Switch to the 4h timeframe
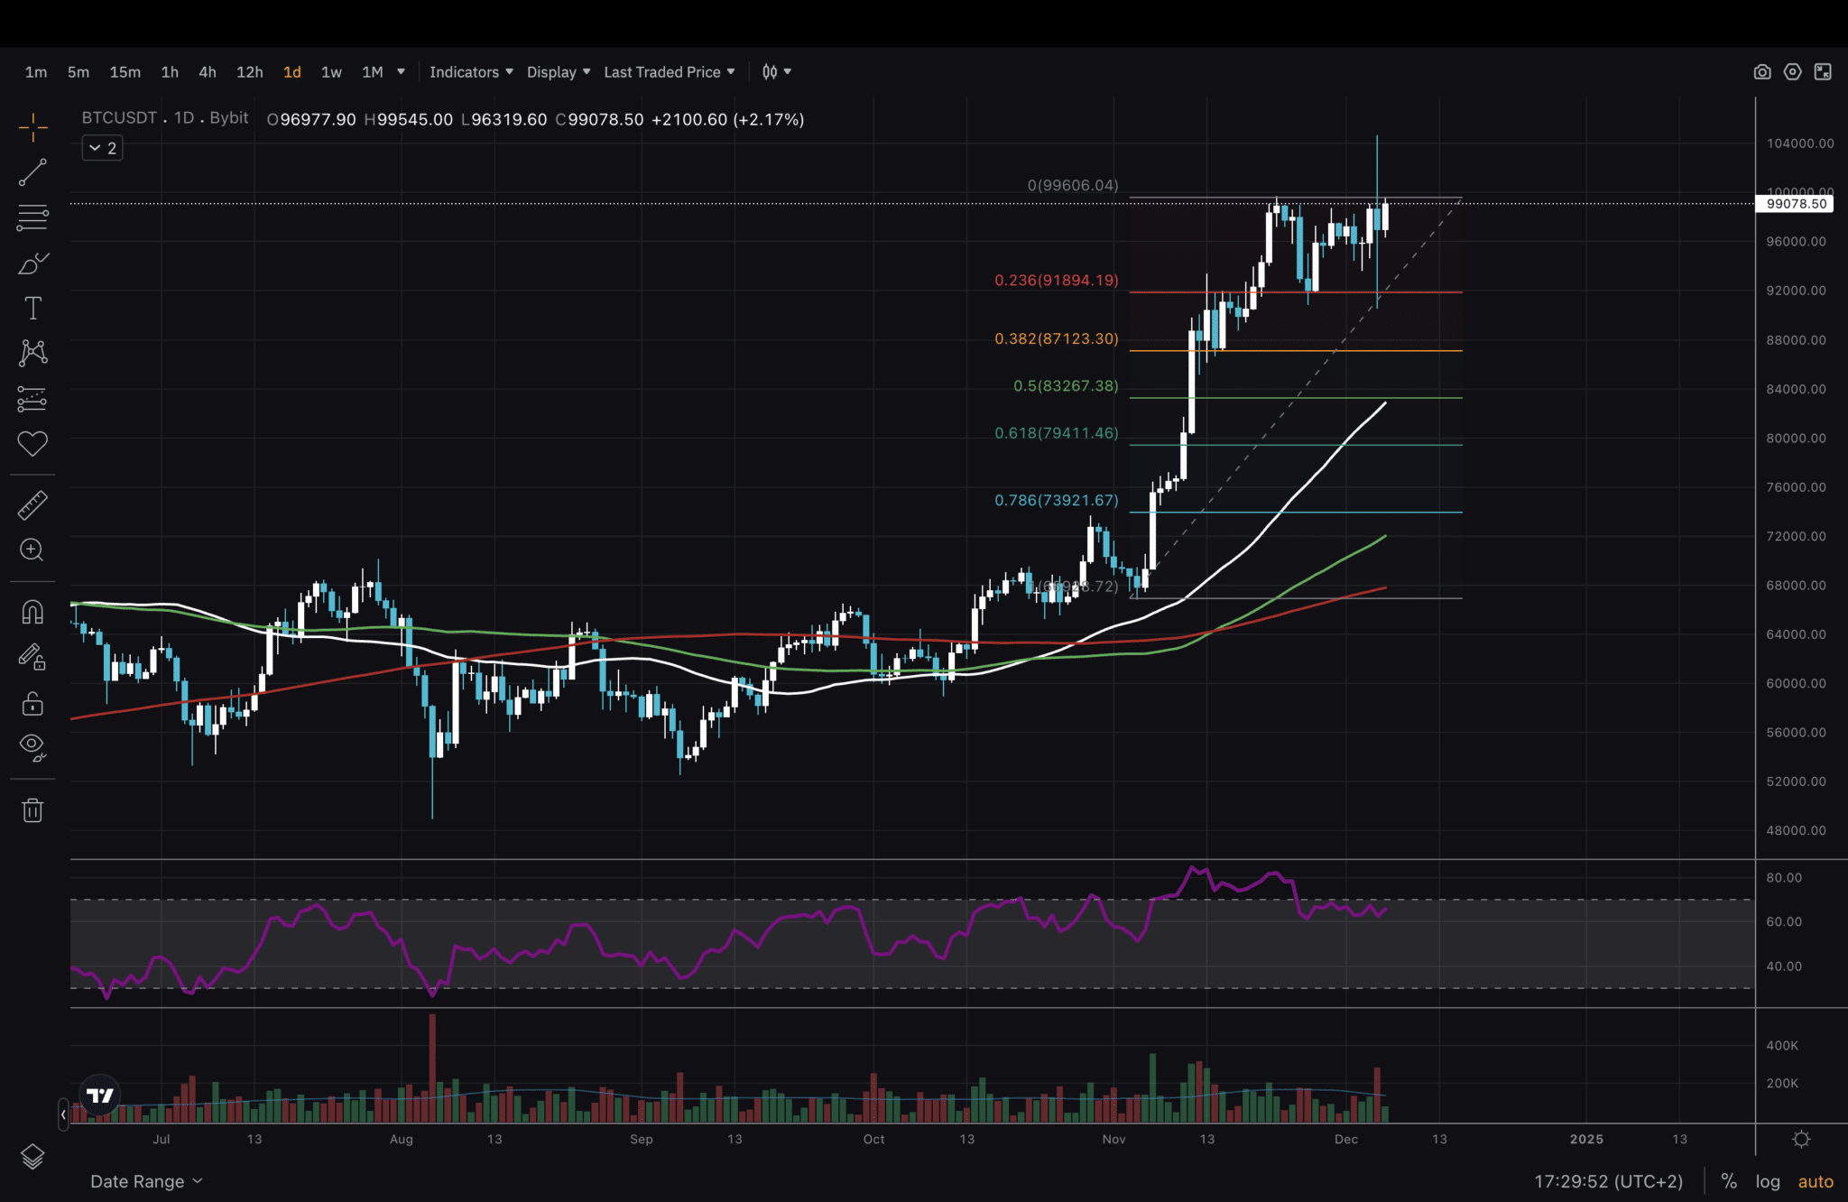The height and width of the screenshot is (1202, 1848). 208,72
